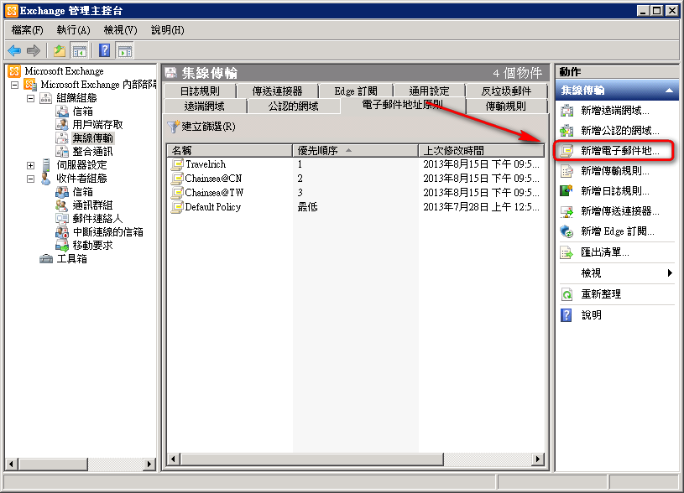This screenshot has width=684, height=493.
Task: Select 集線傳輸 under 組織組態 in tree
Action: tap(93, 138)
